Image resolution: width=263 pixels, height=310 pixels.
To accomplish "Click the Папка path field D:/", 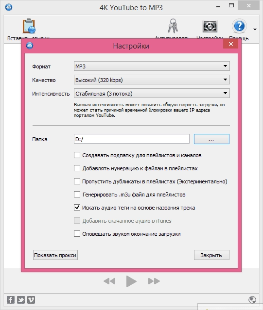I will click(x=131, y=139).
